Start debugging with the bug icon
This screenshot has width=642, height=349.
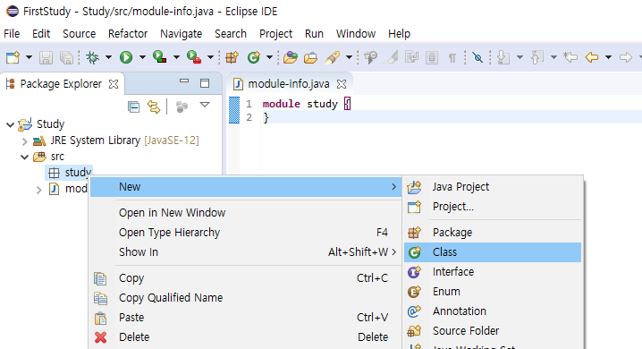pos(92,58)
